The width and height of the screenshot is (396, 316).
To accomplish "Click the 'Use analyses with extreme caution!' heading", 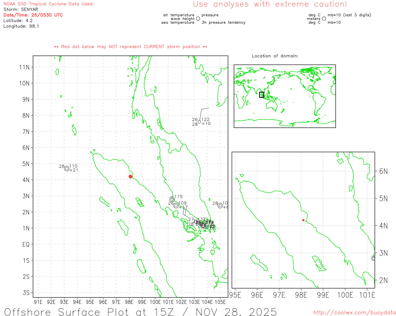I will tap(270, 4).
